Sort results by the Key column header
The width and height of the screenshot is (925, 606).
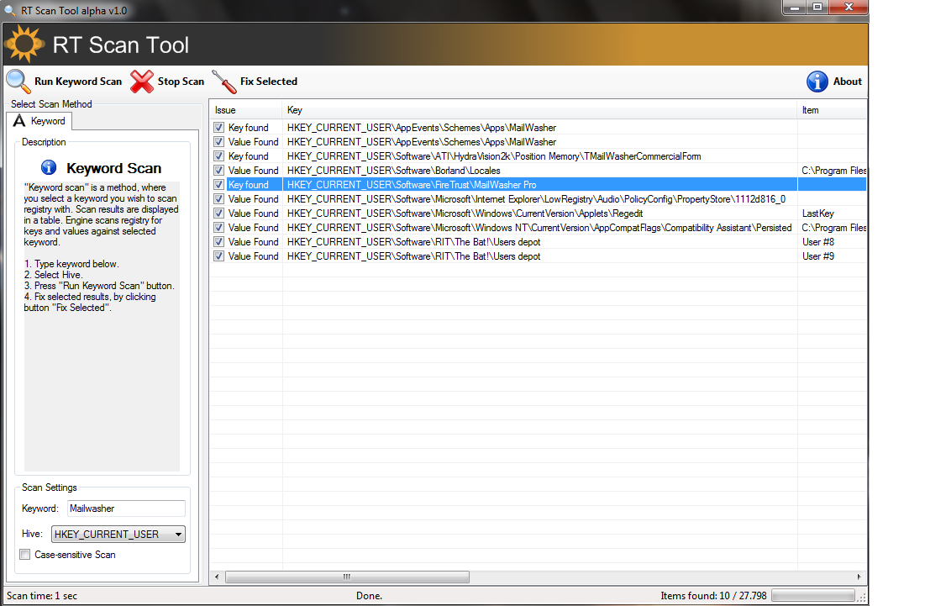click(x=539, y=110)
